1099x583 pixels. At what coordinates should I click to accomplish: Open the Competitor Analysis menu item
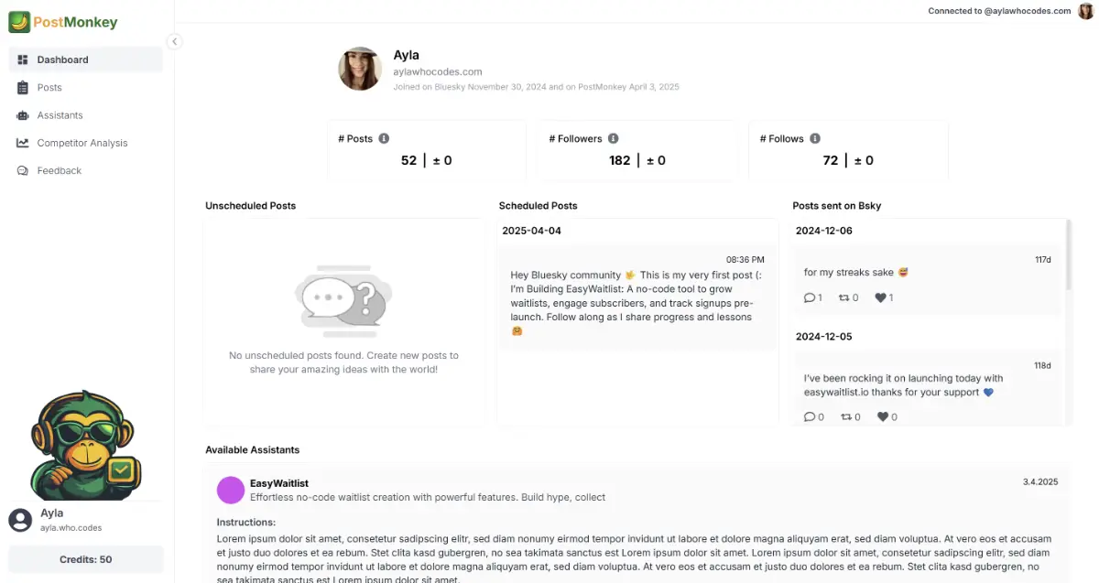[82, 143]
